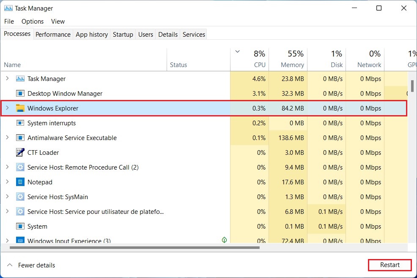Click the Service pour utilisateur gear icon

(x=20, y=211)
